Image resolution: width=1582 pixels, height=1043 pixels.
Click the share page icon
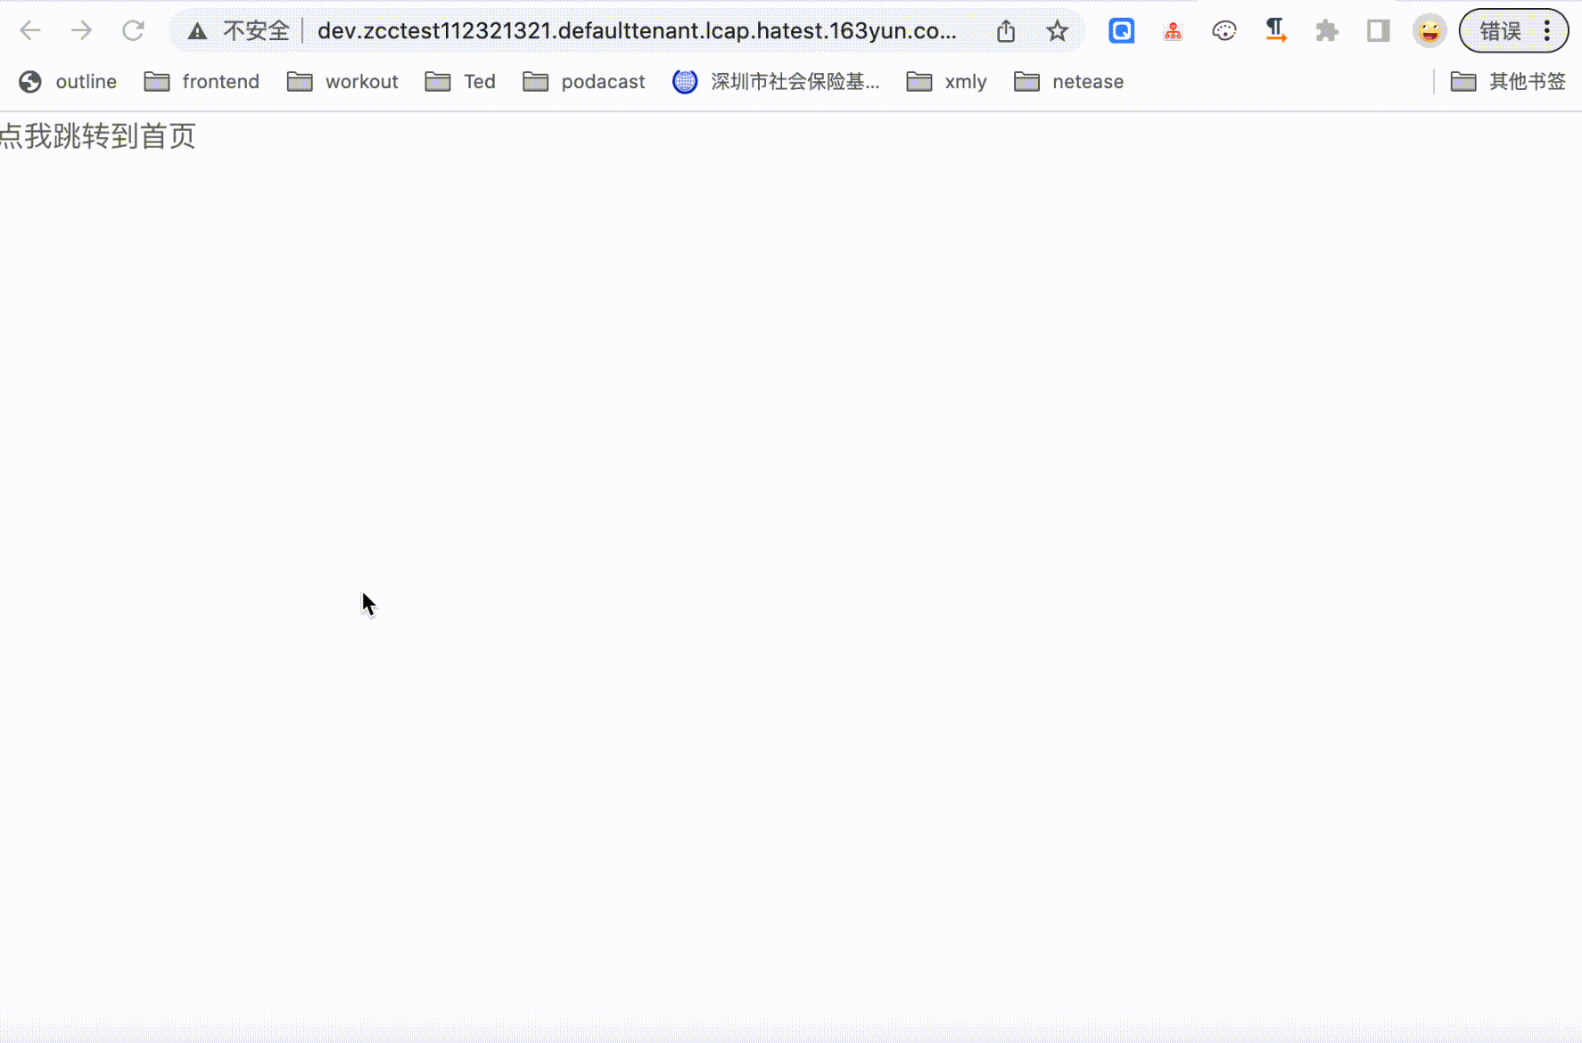1006,31
